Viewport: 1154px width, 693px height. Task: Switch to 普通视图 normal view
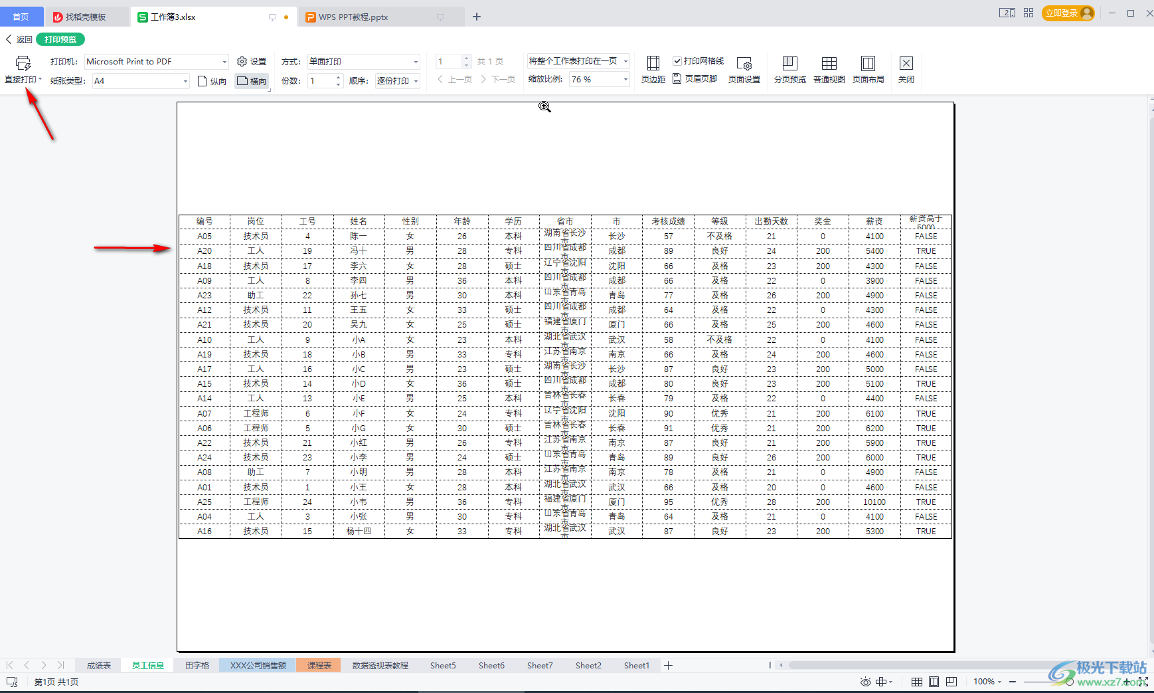pyautogui.click(x=829, y=70)
